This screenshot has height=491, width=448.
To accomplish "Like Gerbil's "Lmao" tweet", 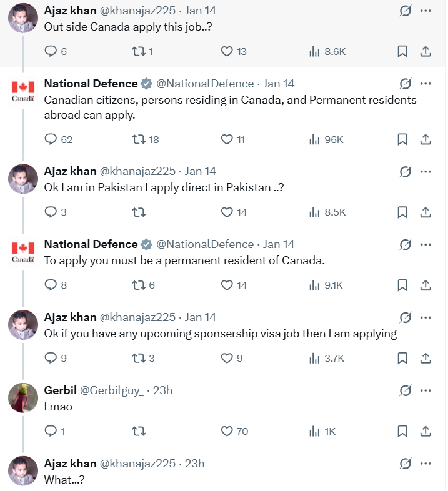I will (227, 431).
